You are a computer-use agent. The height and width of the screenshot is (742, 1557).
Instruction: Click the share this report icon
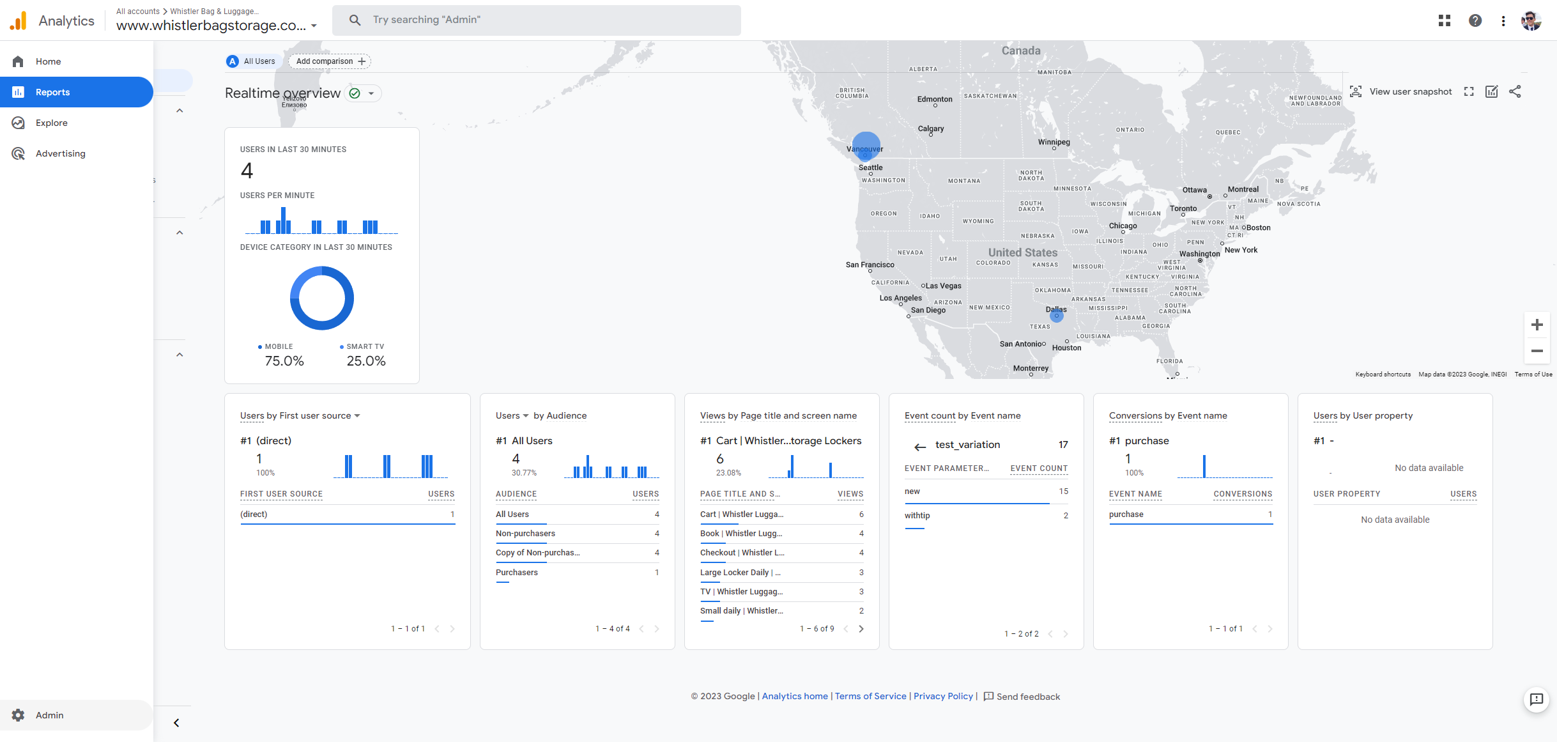tap(1515, 91)
